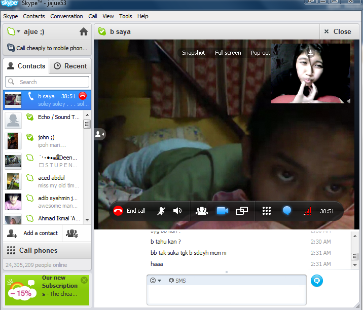
Task: Click the self-view video thumbnail
Action: [x=310, y=73]
